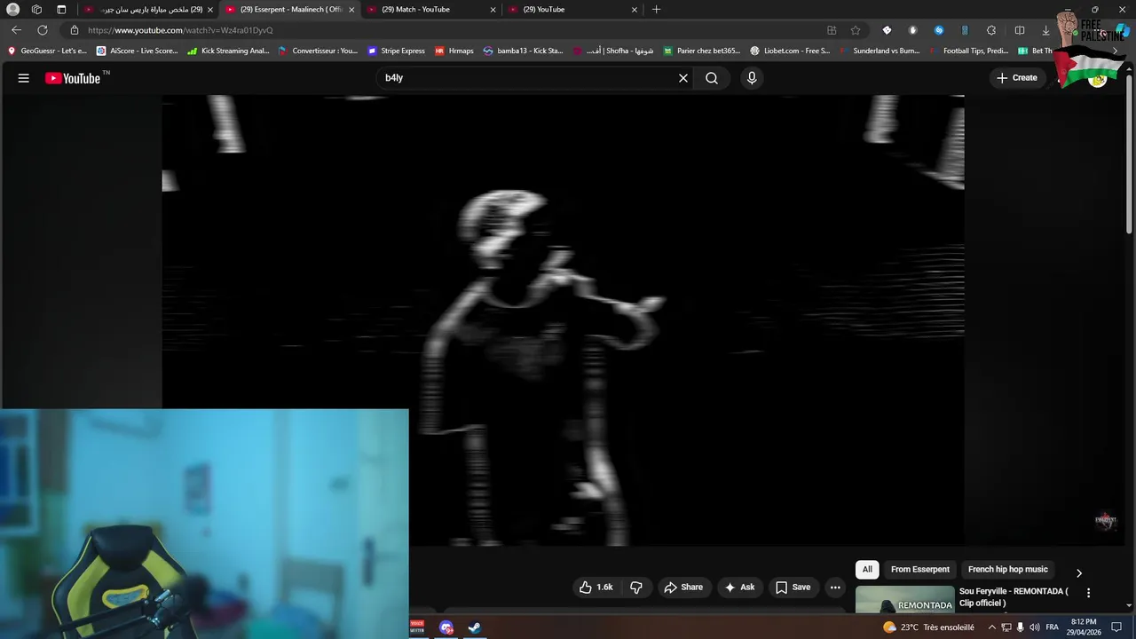This screenshot has width=1136, height=639.
Task: Toggle vertical tabs icon
Action: click(61, 10)
